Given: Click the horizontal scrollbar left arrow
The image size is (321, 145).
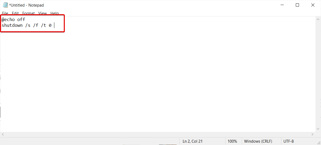Looking at the screenshot, I should point(2,134).
